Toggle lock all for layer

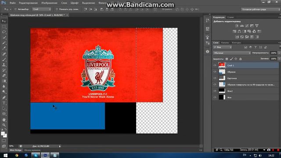point(241,59)
